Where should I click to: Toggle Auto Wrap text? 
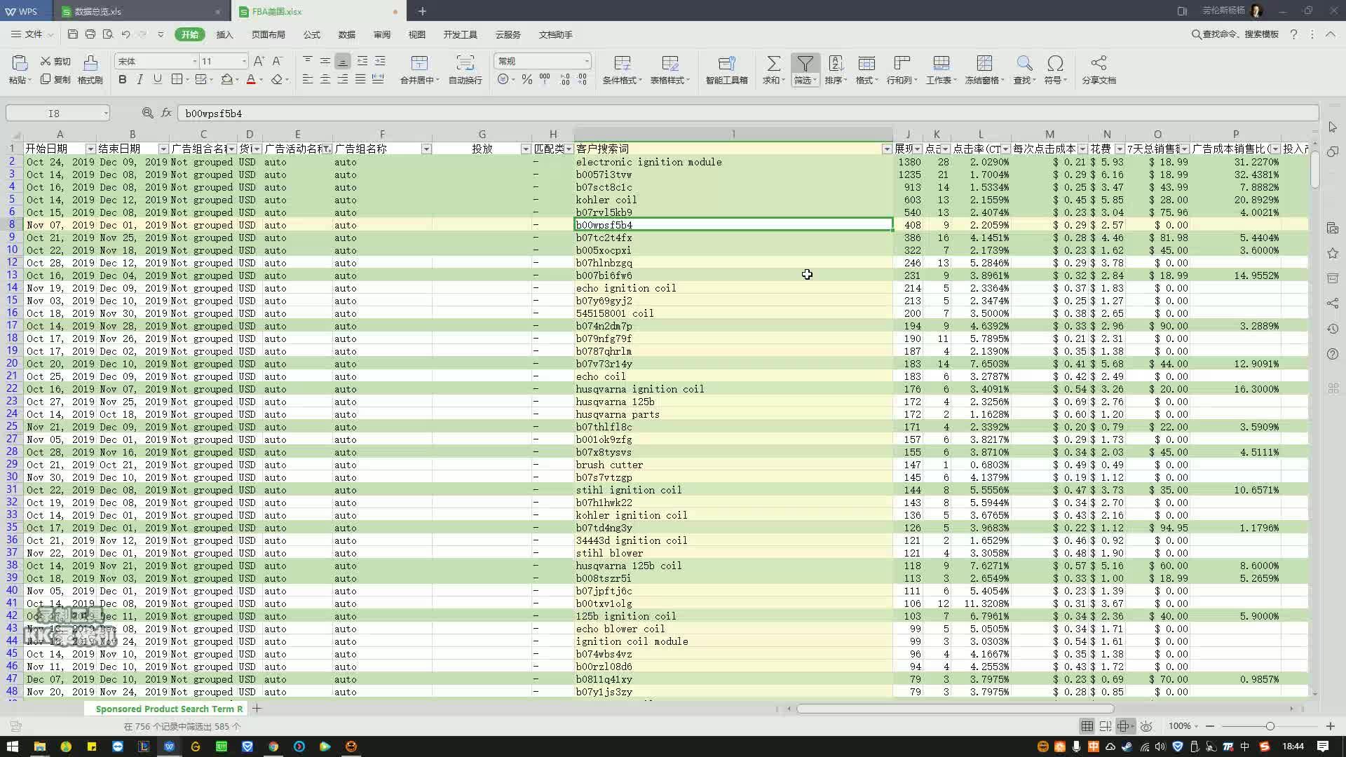coord(465,70)
